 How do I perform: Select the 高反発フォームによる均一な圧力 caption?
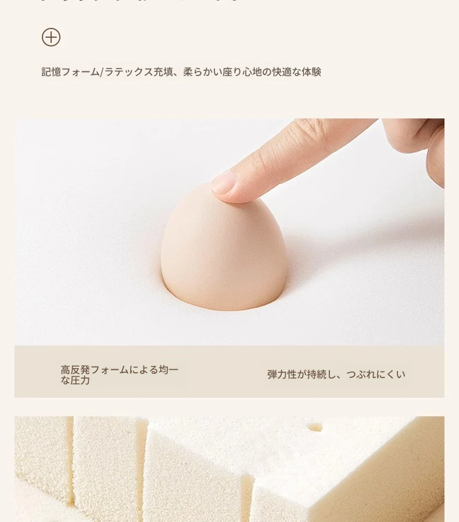(119, 375)
